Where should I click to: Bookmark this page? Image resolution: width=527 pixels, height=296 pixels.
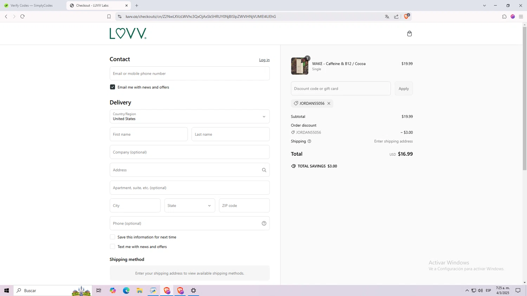click(109, 16)
